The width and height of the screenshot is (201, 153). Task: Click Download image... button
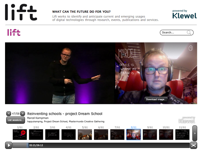156,99
